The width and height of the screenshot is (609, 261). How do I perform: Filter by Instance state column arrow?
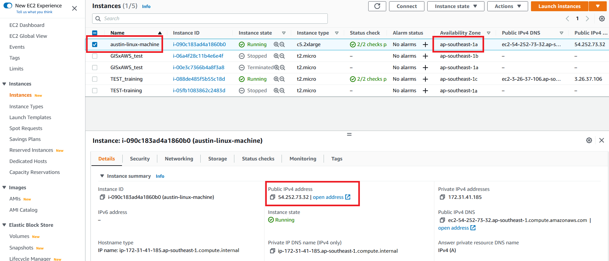pos(284,33)
